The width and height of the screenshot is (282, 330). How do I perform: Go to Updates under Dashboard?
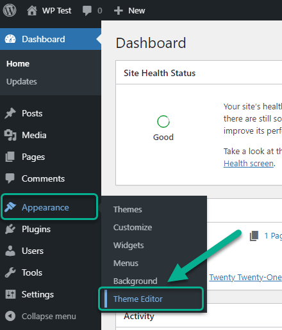(22, 82)
